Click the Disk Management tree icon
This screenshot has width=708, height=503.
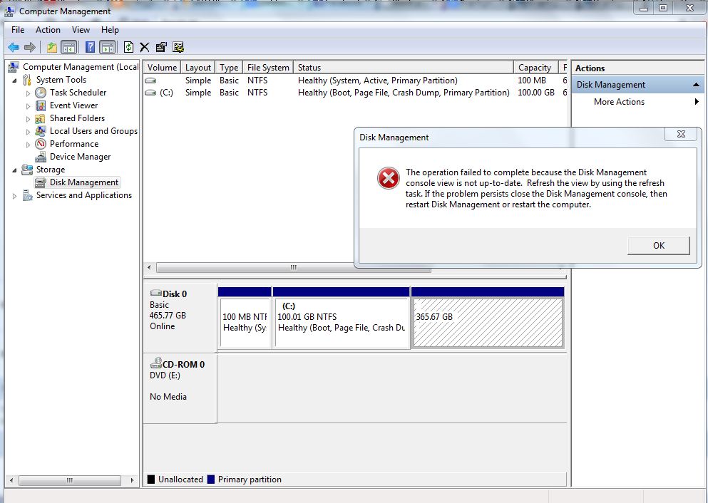pos(41,182)
